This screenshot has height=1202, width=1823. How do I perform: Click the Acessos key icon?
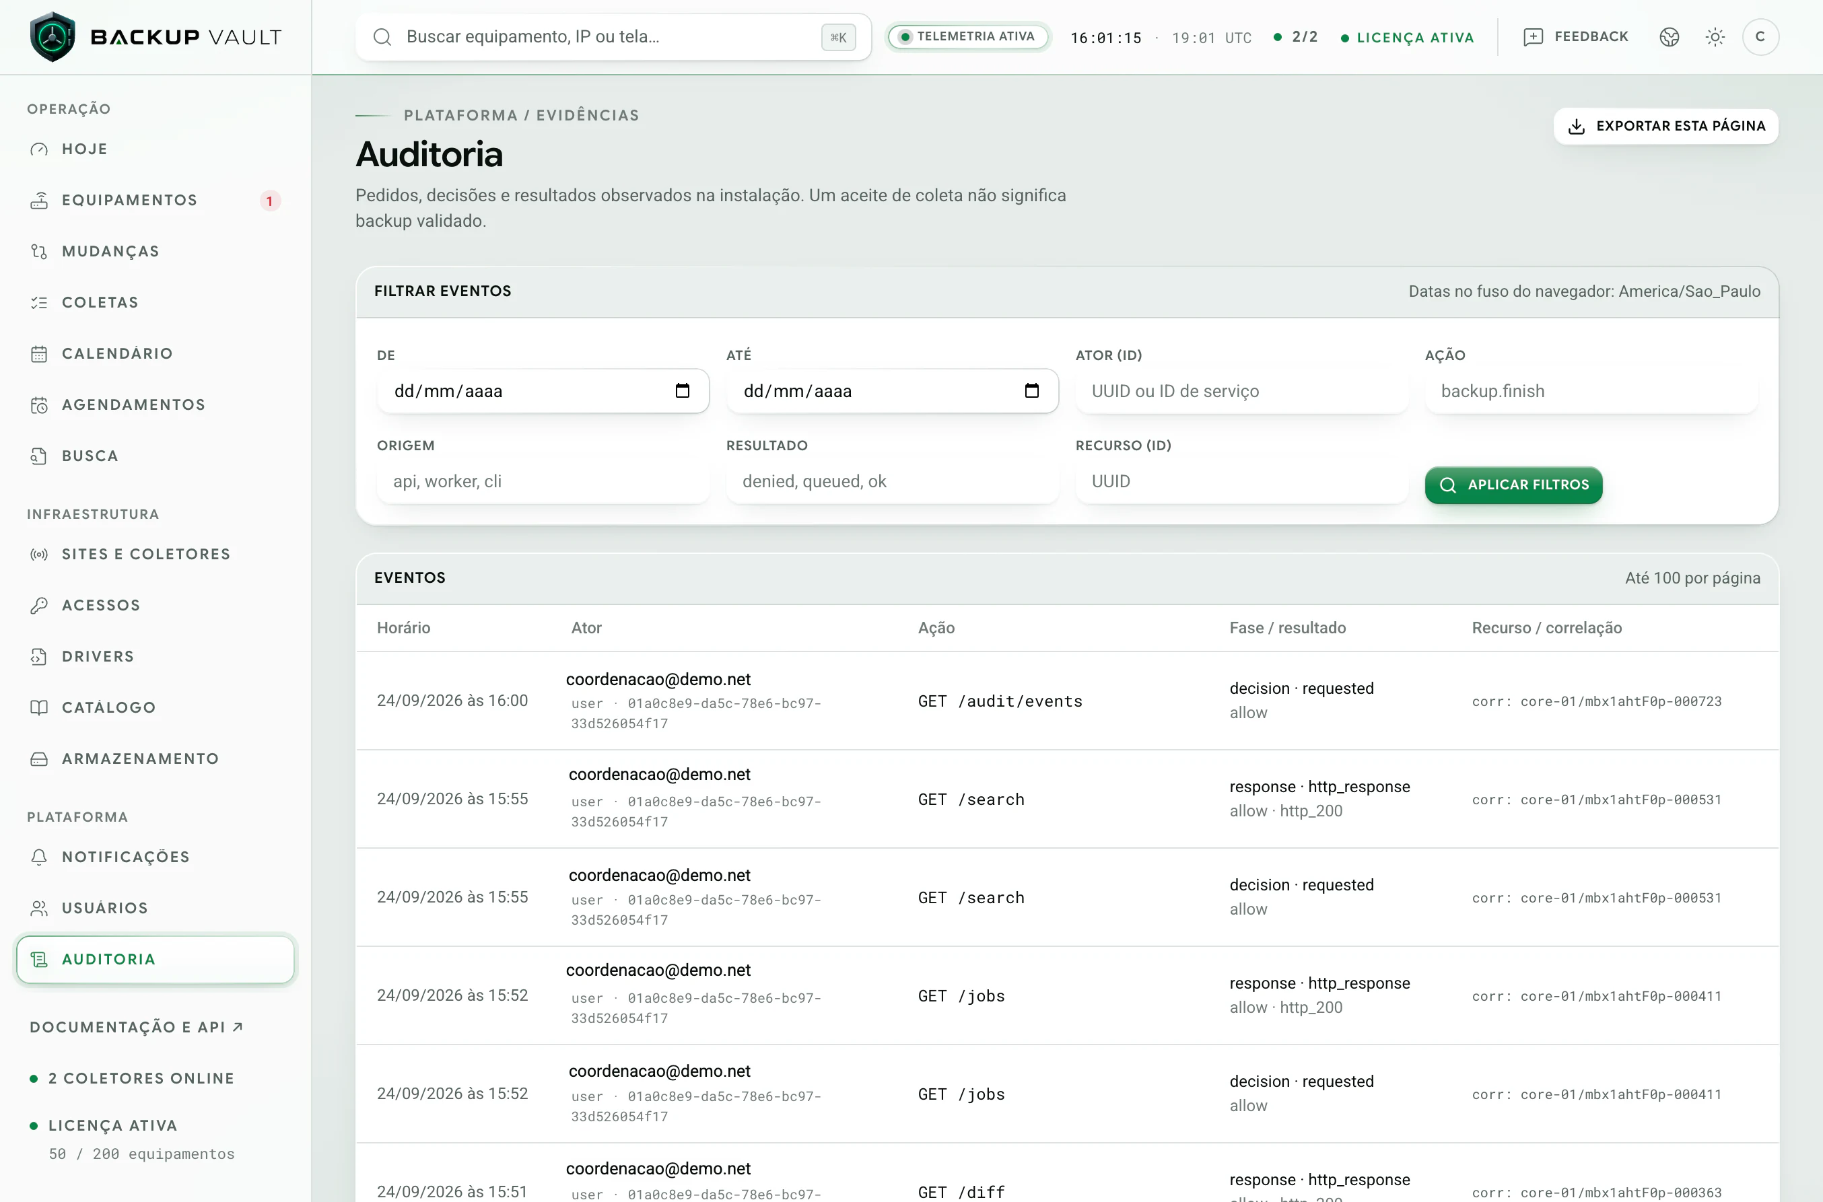coord(39,606)
